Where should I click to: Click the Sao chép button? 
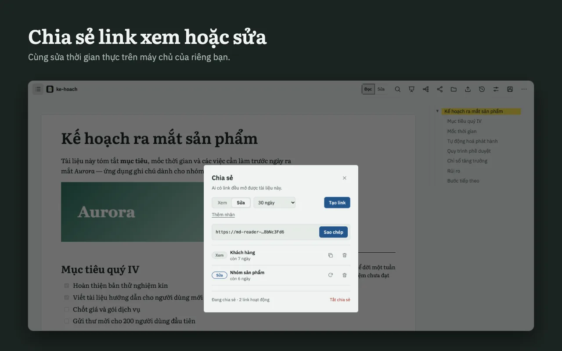334,232
